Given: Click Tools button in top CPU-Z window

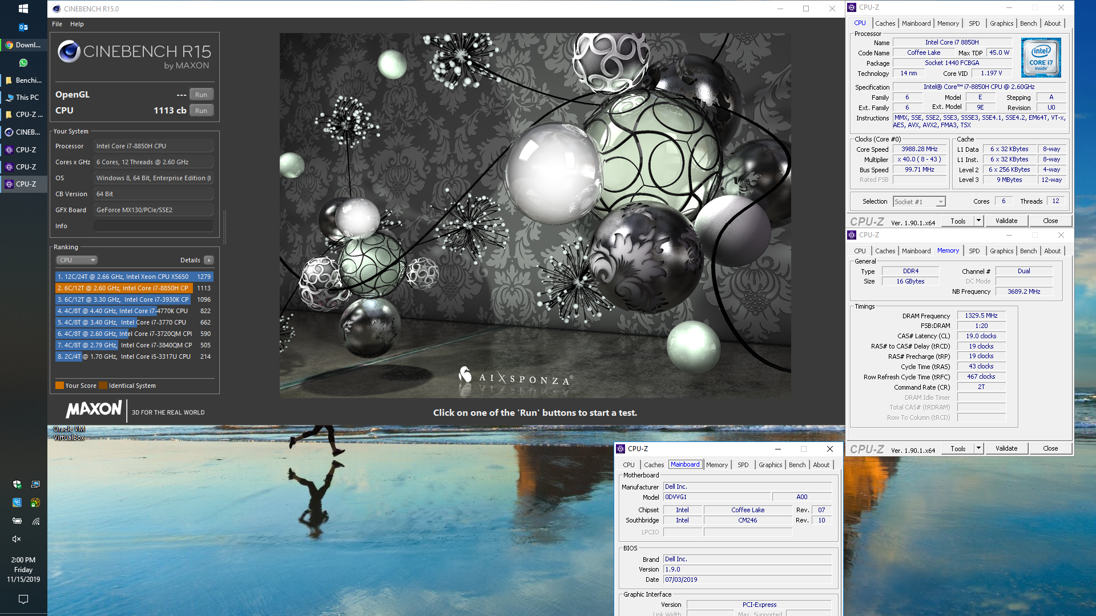Looking at the screenshot, I should (958, 221).
